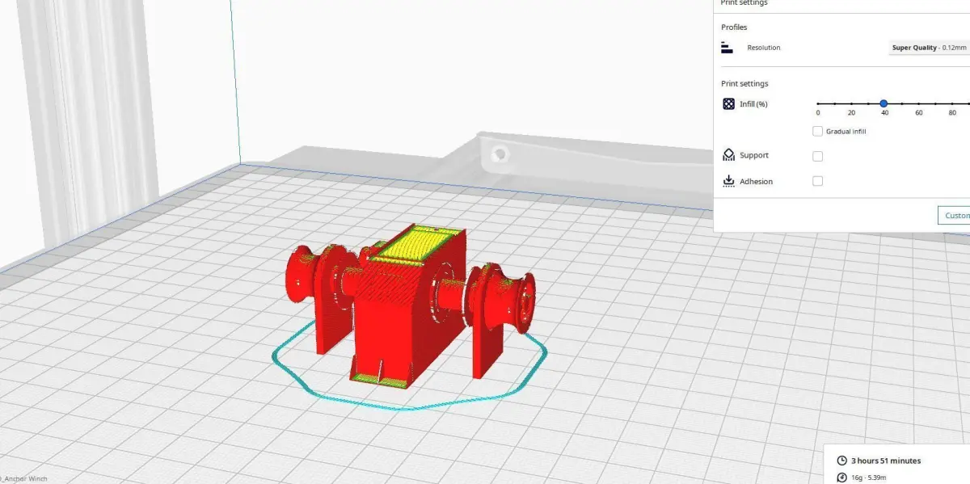
Task: Enable the Adhesion checkbox
Action: pos(817,181)
